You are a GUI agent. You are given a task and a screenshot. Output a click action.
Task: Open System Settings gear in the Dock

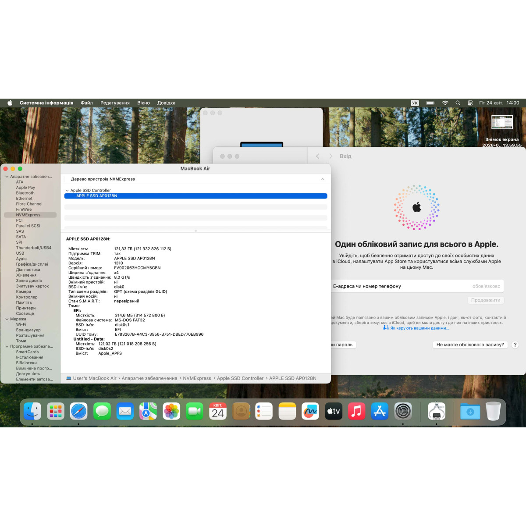403,411
